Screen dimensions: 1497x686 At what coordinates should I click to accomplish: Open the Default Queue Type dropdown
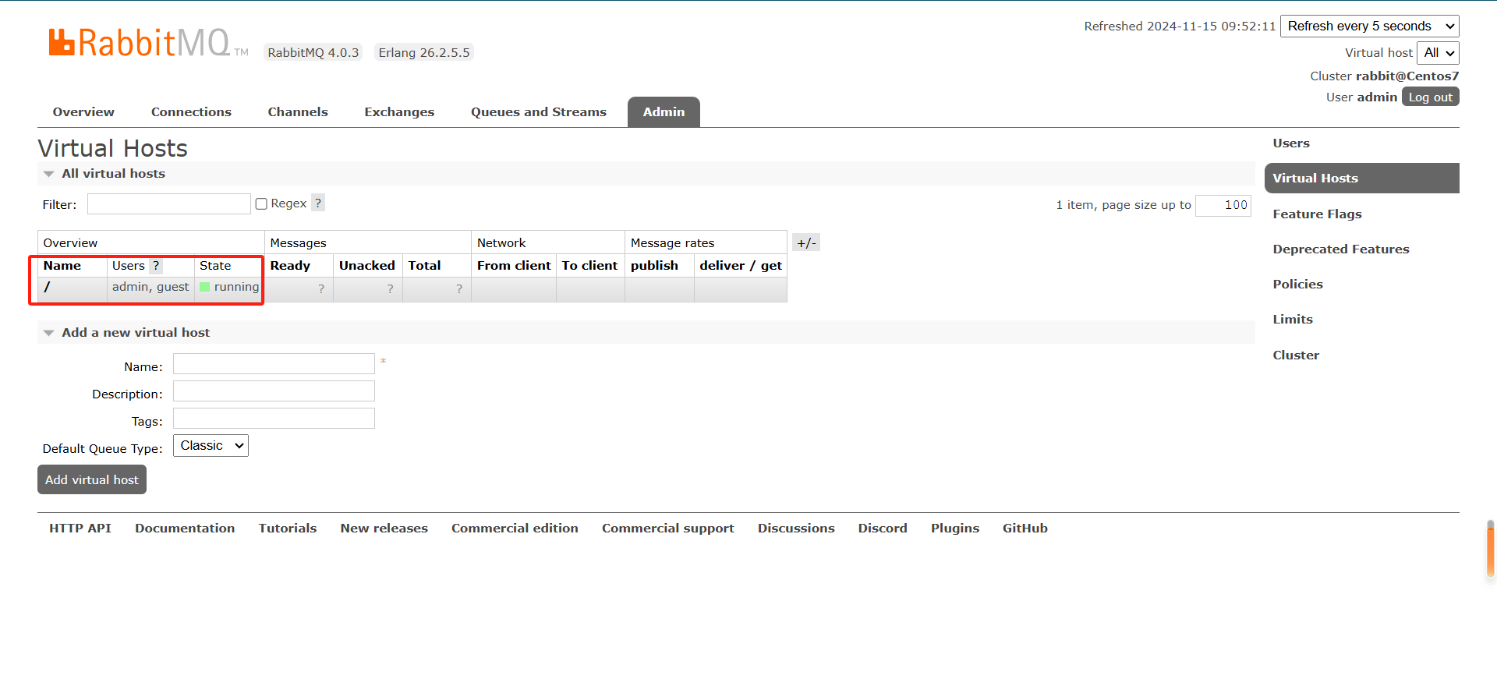pyautogui.click(x=211, y=446)
